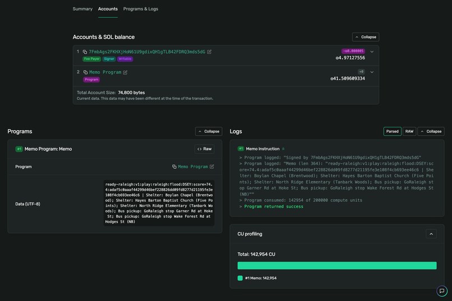
Task: Edit Memo Program label in Programs panel
Action: click(x=212, y=167)
